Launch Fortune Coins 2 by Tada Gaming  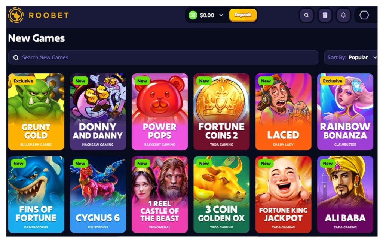pos(221,112)
